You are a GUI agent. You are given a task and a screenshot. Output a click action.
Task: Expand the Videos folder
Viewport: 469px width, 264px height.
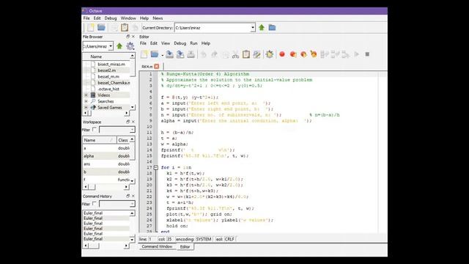86,95
